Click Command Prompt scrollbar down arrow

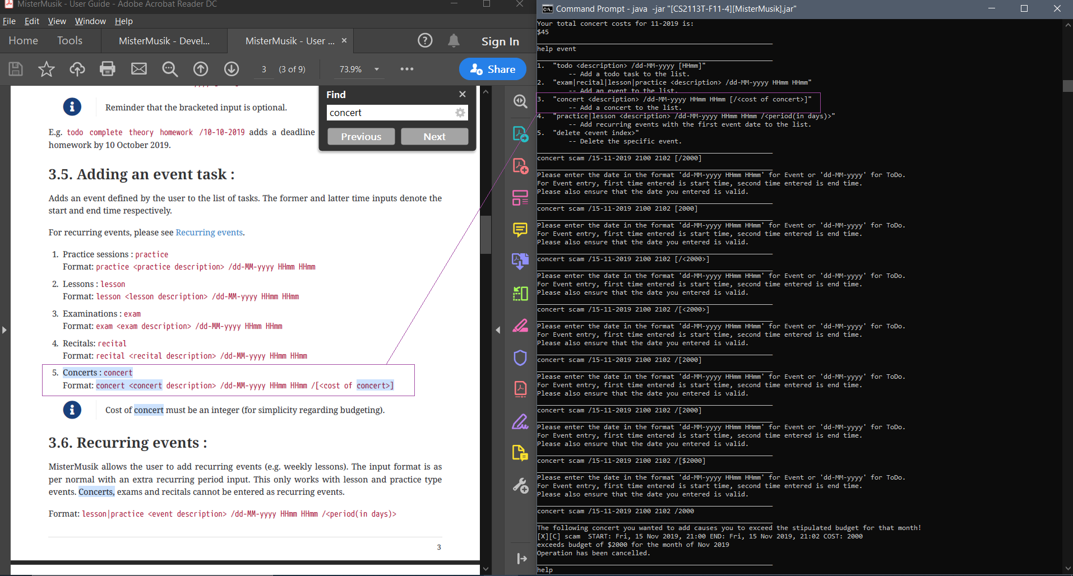tap(1067, 568)
